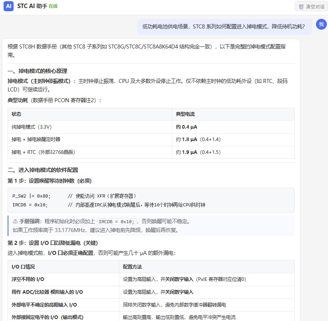328x321 pixels.
Task: Click heading 一、掉电模式的核心原理
Action: click(x=37, y=71)
